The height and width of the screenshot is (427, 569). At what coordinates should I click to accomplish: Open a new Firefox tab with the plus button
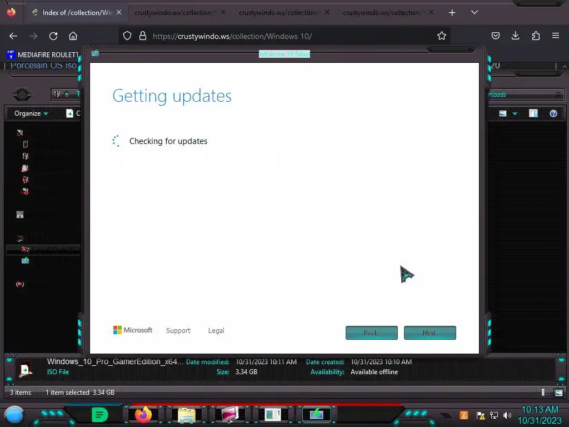pyautogui.click(x=452, y=13)
